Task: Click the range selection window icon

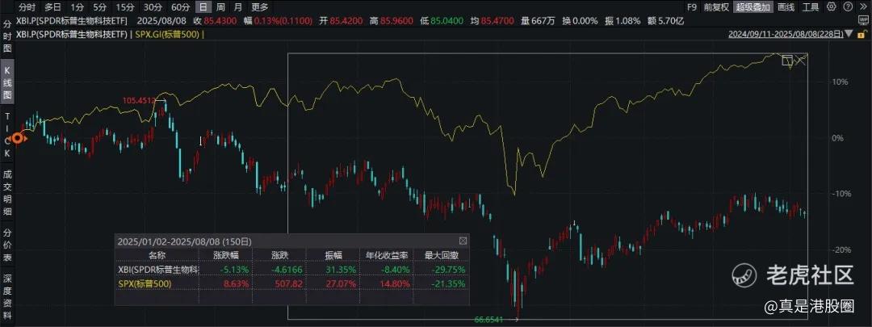Action: coord(787,60)
